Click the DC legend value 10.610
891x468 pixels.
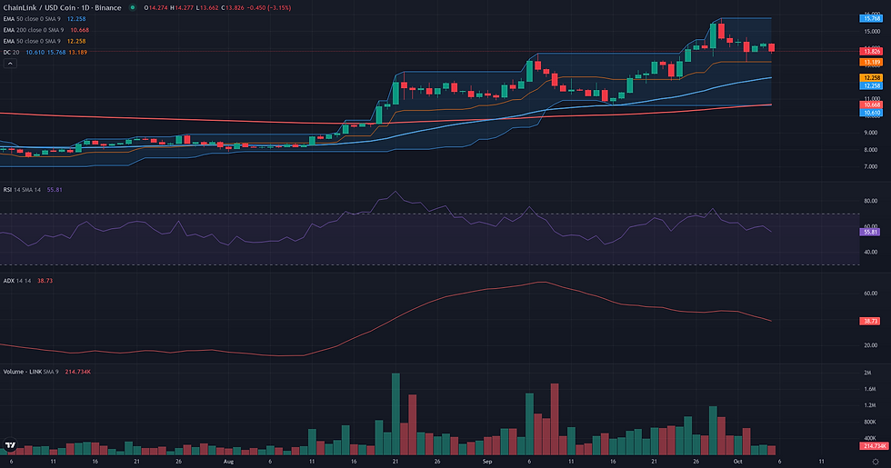coord(35,53)
